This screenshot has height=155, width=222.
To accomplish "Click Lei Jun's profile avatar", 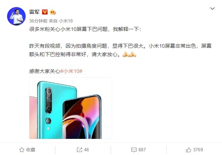I will coord(17,16).
